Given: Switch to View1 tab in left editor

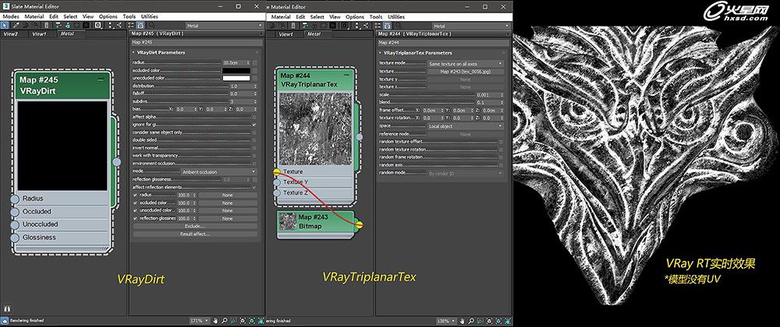Looking at the screenshot, I should 39,33.
